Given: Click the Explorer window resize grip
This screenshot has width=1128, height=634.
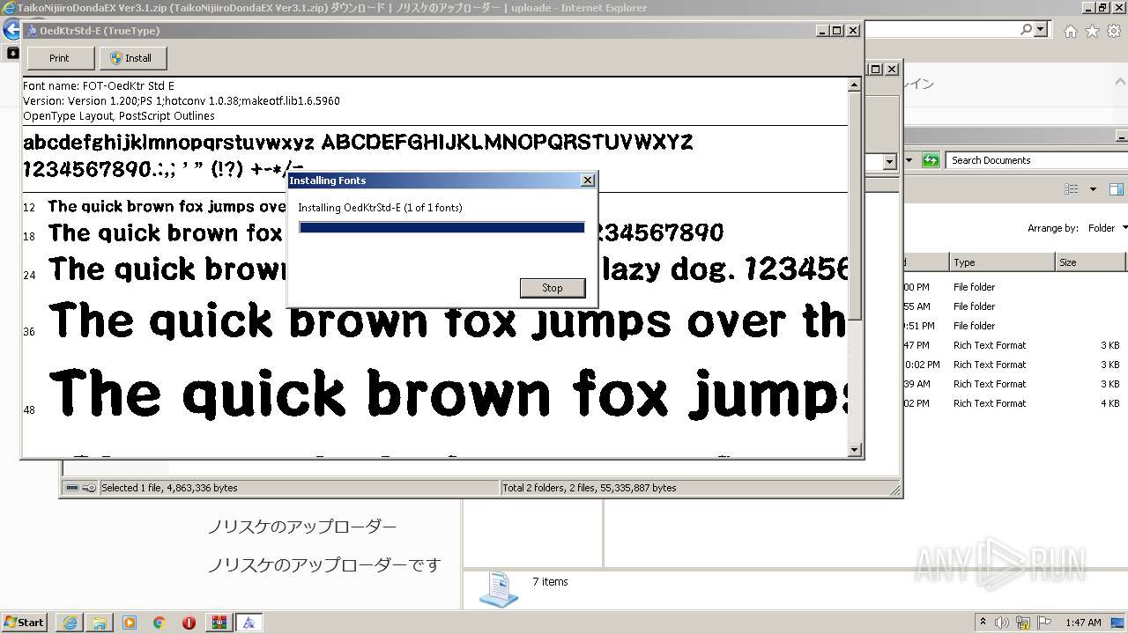Looking at the screenshot, I should [895, 490].
